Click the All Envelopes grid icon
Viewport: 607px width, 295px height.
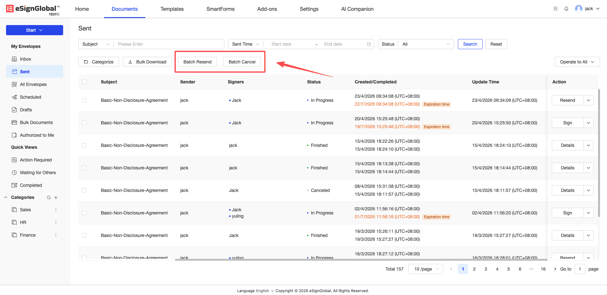coord(14,84)
